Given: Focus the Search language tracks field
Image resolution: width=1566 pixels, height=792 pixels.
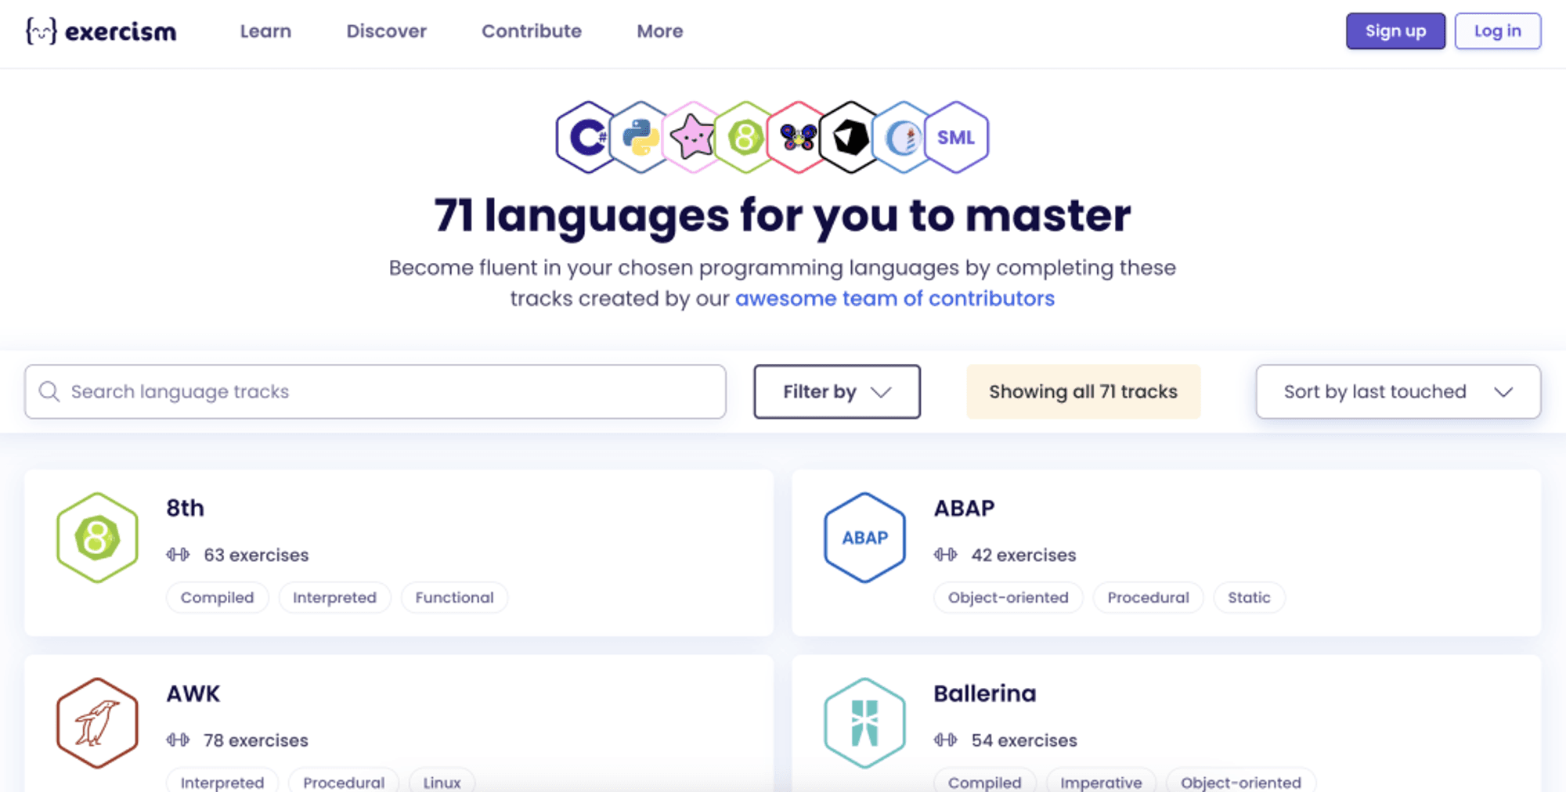Looking at the screenshot, I should (x=376, y=391).
